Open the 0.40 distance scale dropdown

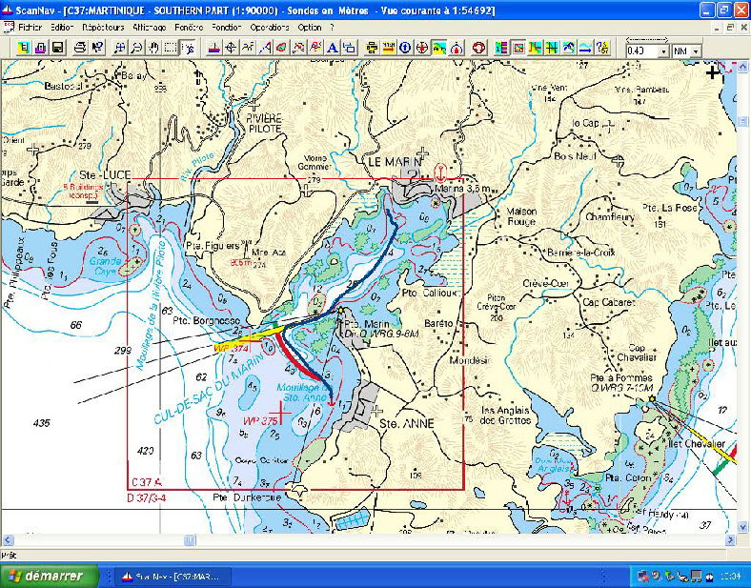click(662, 51)
